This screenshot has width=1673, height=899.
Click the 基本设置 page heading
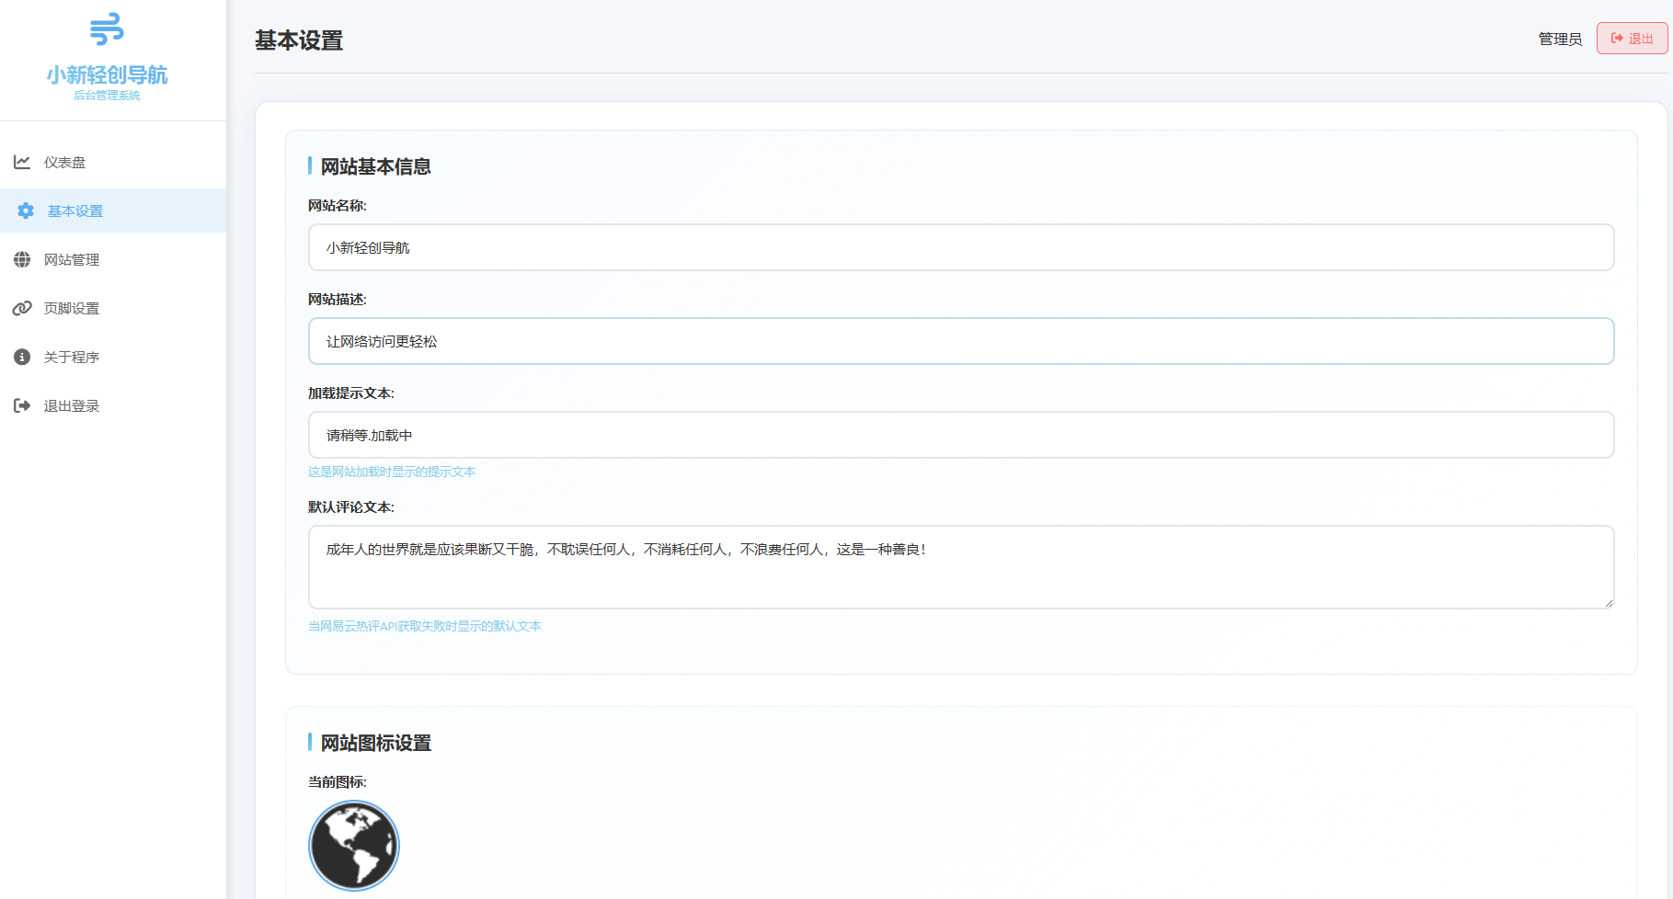[x=299, y=40]
